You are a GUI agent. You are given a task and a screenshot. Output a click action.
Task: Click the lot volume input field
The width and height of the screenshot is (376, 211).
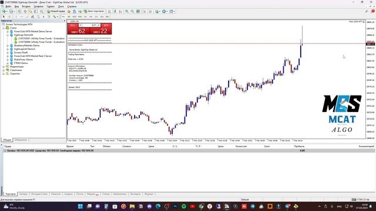[x=90, y=25]
